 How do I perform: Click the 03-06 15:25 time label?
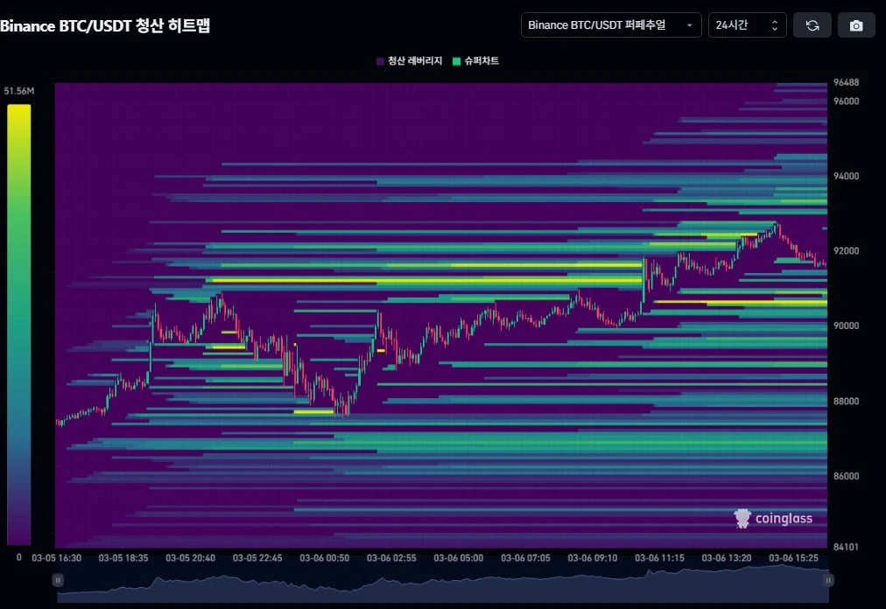tap(793, 558)
